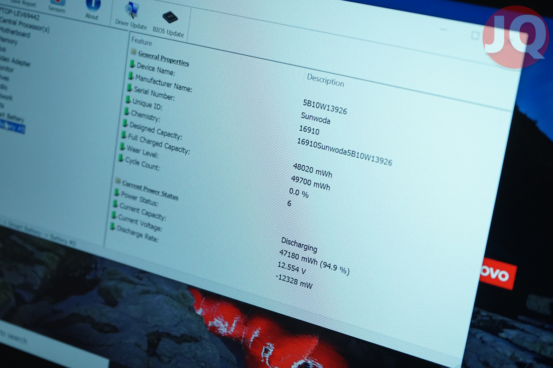Click device name value 5B10W13926

coord(324,106)
